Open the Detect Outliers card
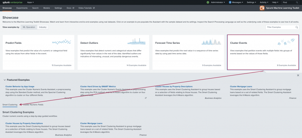The image size is (302, 138). point(113,52)
